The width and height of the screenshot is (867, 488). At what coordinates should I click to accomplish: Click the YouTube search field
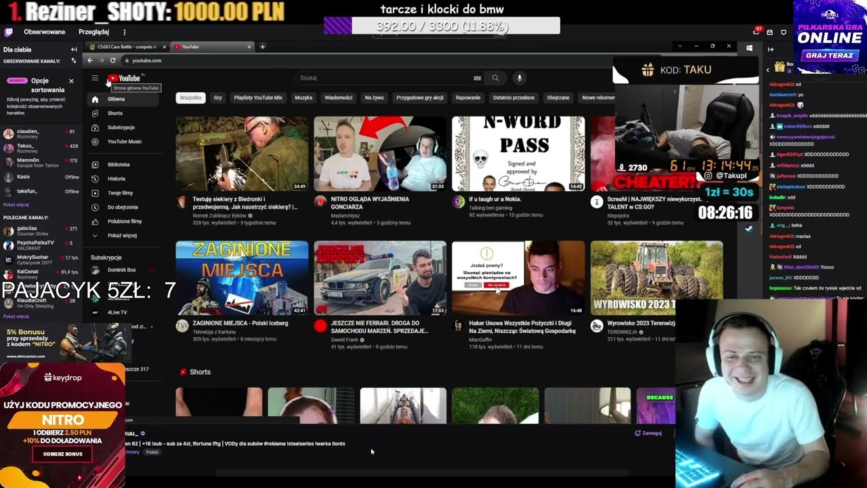click(x=389, y=78)
